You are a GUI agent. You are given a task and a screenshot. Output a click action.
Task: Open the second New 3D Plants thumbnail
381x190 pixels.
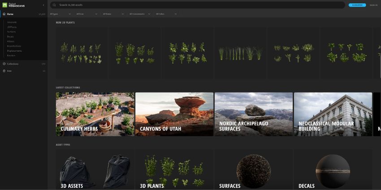pyautogui.click(x=134, y=53)
